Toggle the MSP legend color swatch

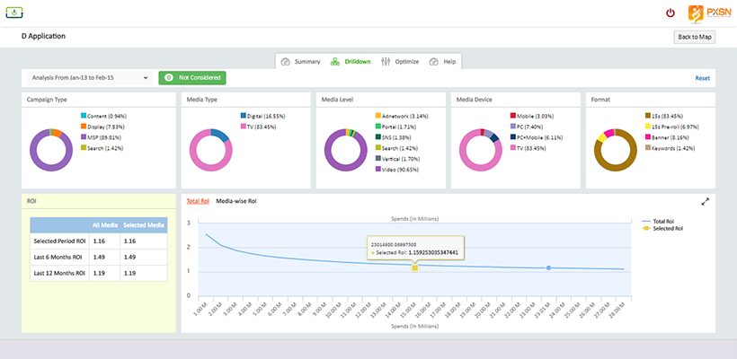(84, 136)
